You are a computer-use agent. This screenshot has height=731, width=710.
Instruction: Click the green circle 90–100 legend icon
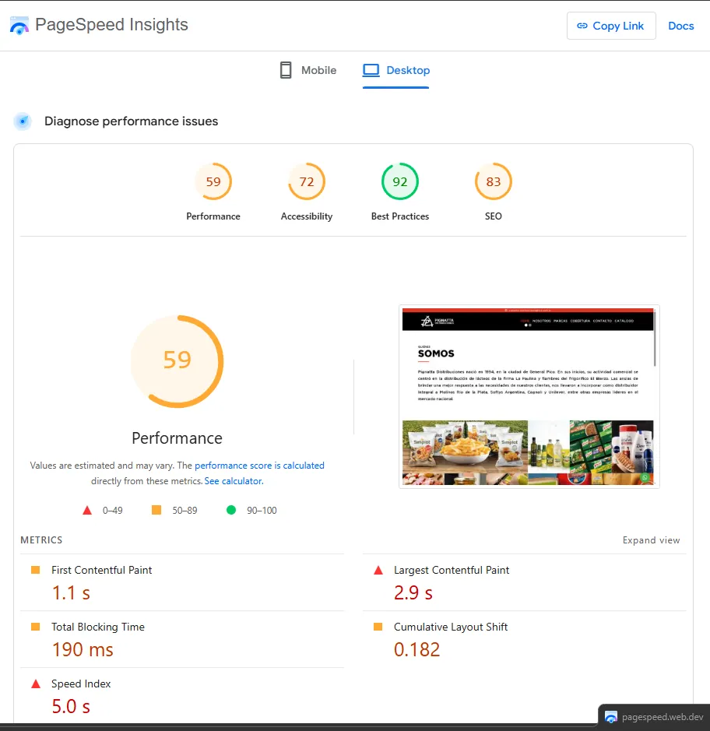click(x=230, y=510)
